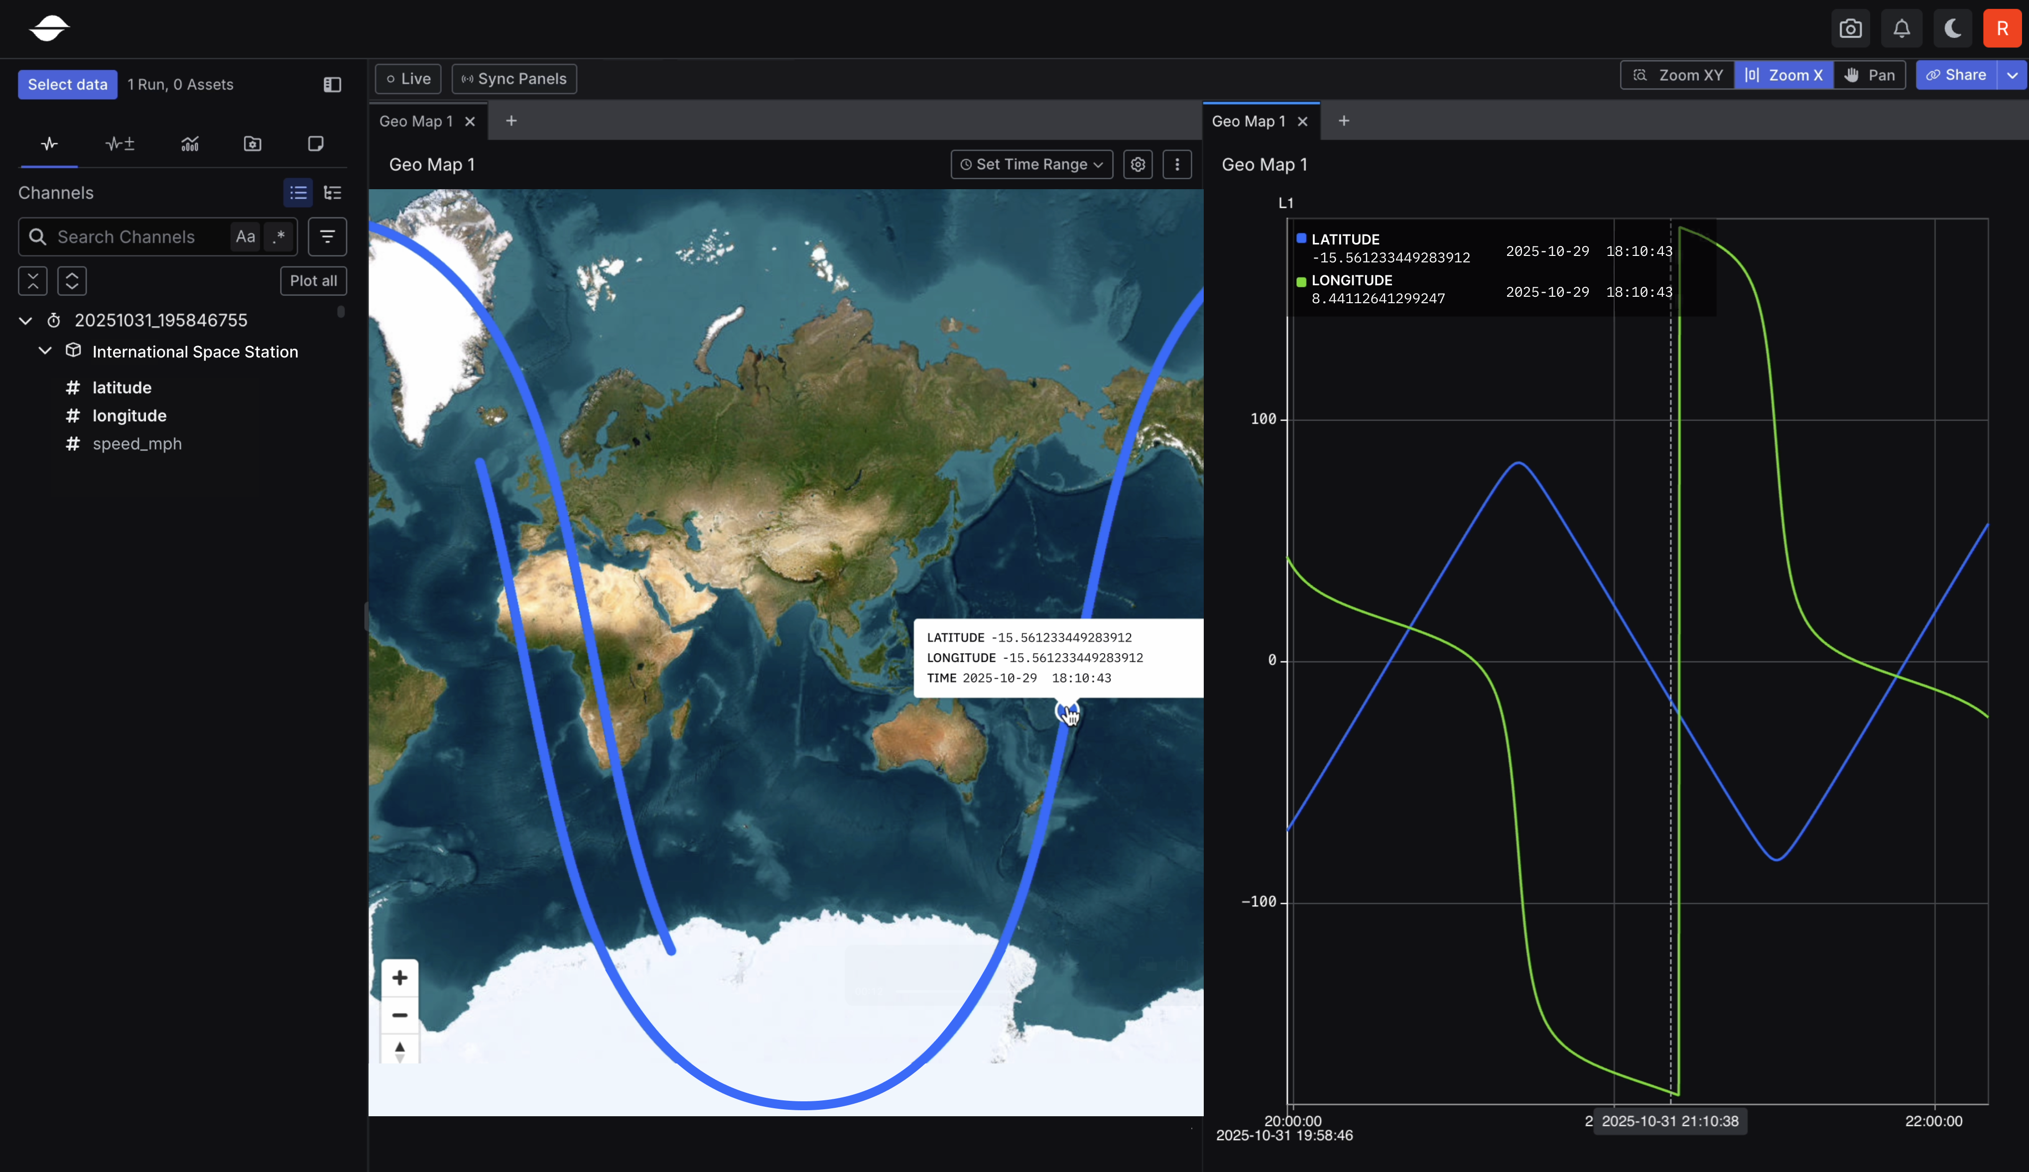Toggle Live mode

click(x=408, y=79)
